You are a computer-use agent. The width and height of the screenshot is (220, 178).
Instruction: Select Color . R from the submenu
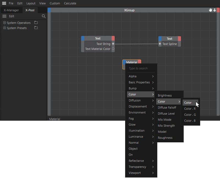pyautogui.click(x=190, y=109)
